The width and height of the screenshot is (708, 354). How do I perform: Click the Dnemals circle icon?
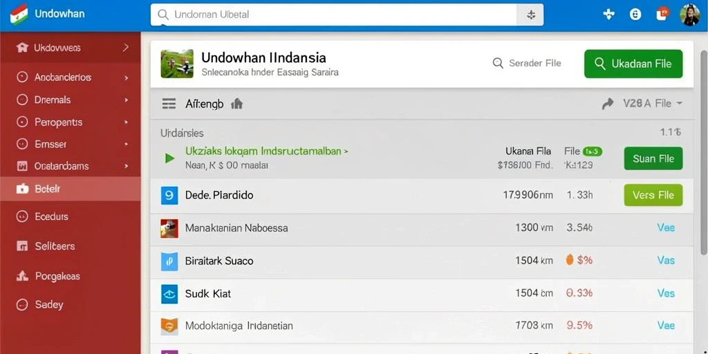(22, 100)
